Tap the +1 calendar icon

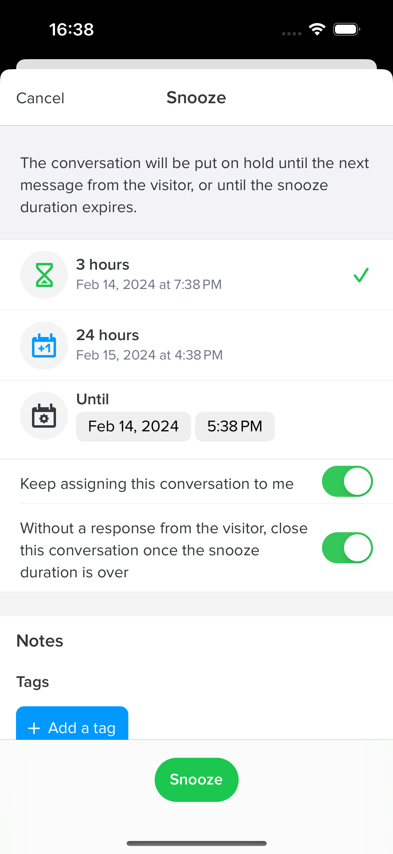click(x=44, y=345)
